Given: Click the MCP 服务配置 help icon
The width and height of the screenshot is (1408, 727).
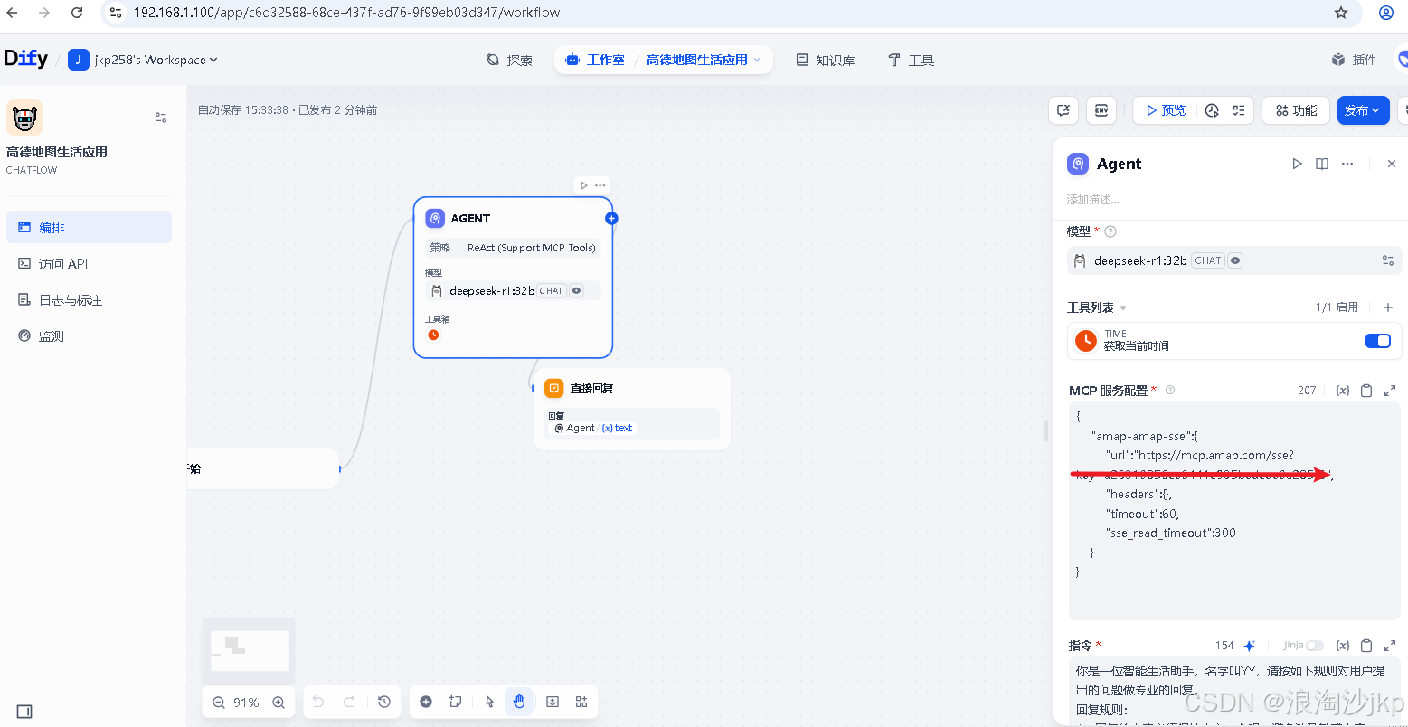Looking at the screenshot, I should point(1170,391).
